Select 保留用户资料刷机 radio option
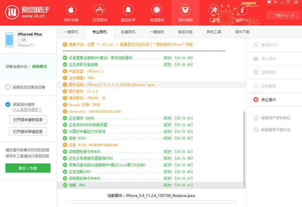302x207 pixels. [256, 118]
